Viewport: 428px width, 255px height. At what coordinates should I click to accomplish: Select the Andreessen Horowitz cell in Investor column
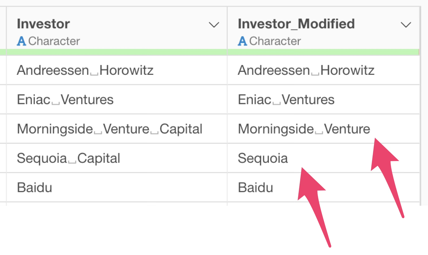[x=85, y=70]
